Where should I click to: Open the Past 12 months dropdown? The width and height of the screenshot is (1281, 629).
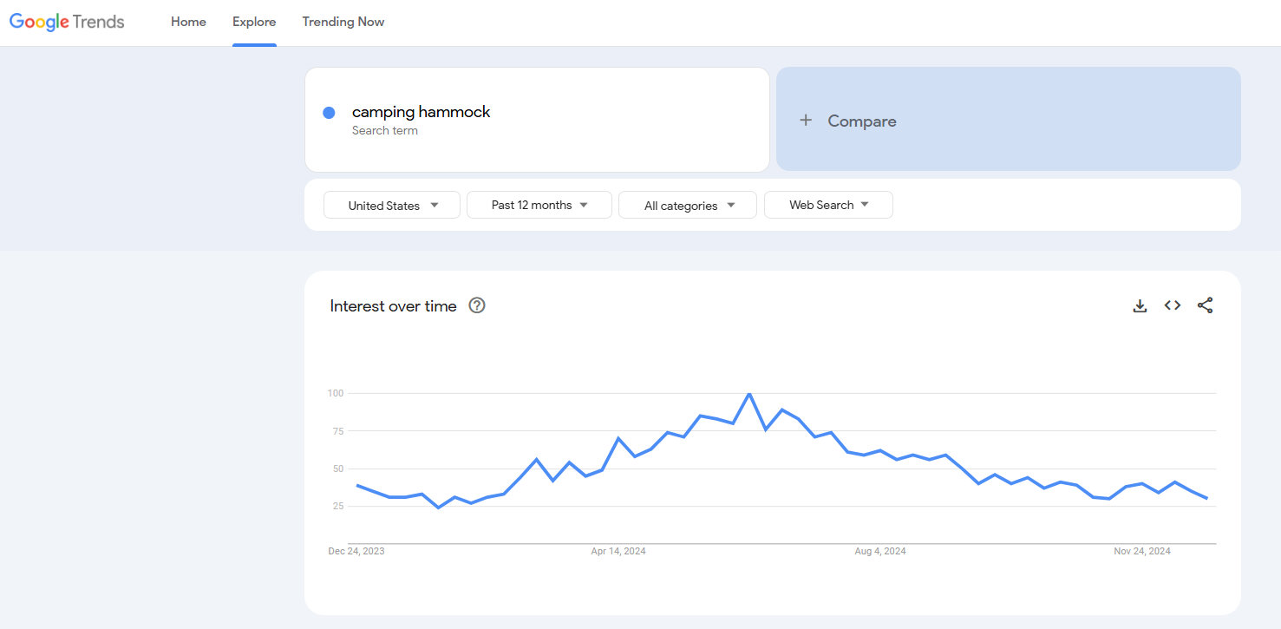(x=539, y=206)
